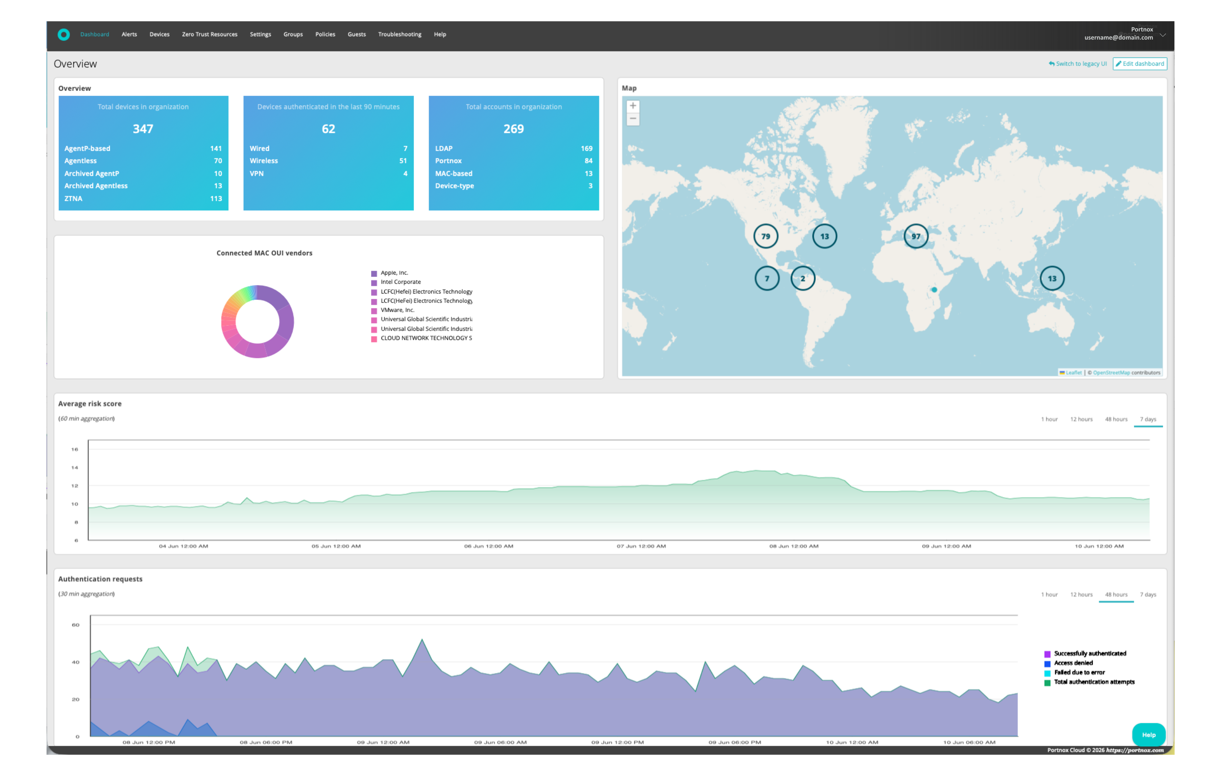Click Apple, Inc. legend swatch

[374, 273]
